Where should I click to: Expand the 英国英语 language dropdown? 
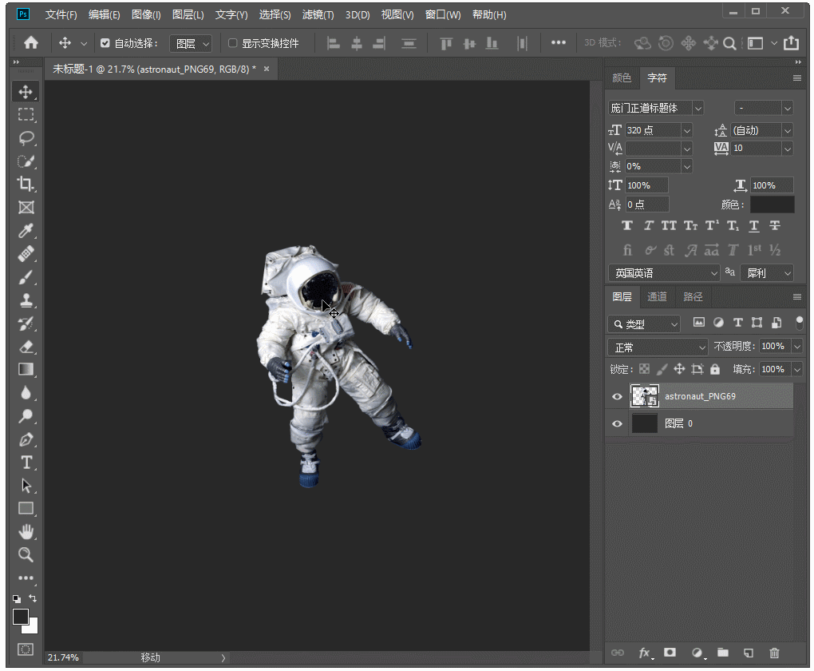[664, 273]
